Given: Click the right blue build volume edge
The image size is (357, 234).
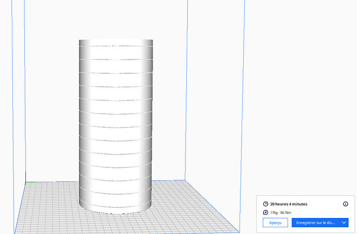Looking at the screenshot, I should pyautogui.click(x=243, y=103).
